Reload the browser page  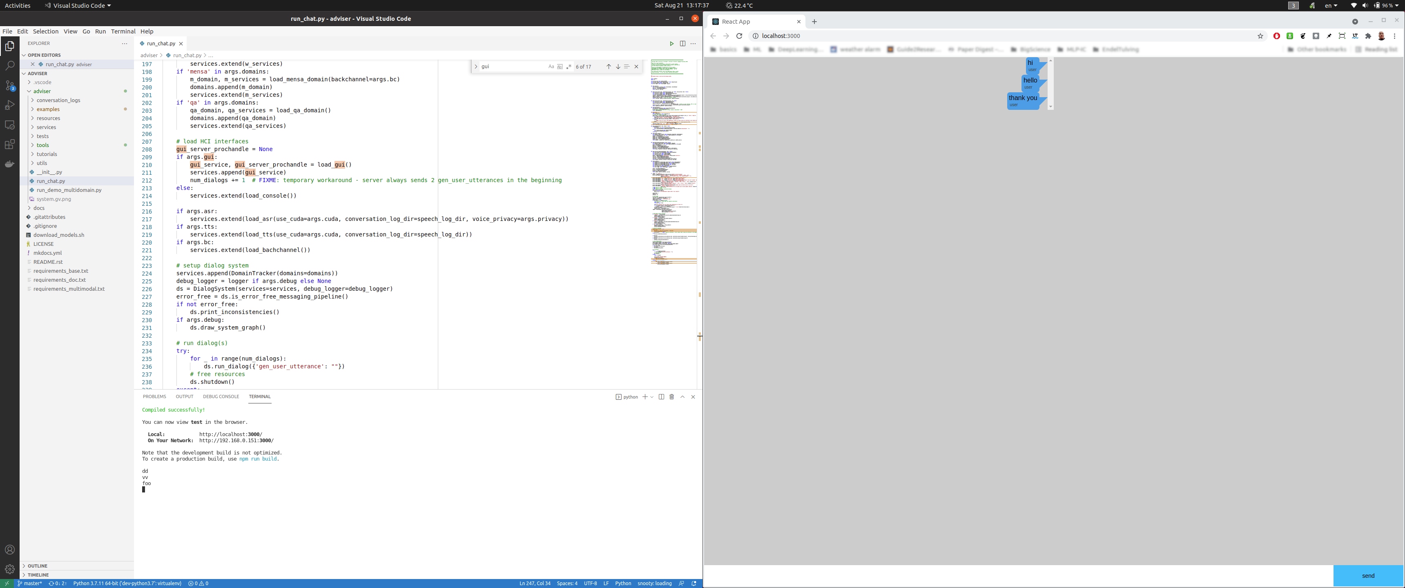739,36
